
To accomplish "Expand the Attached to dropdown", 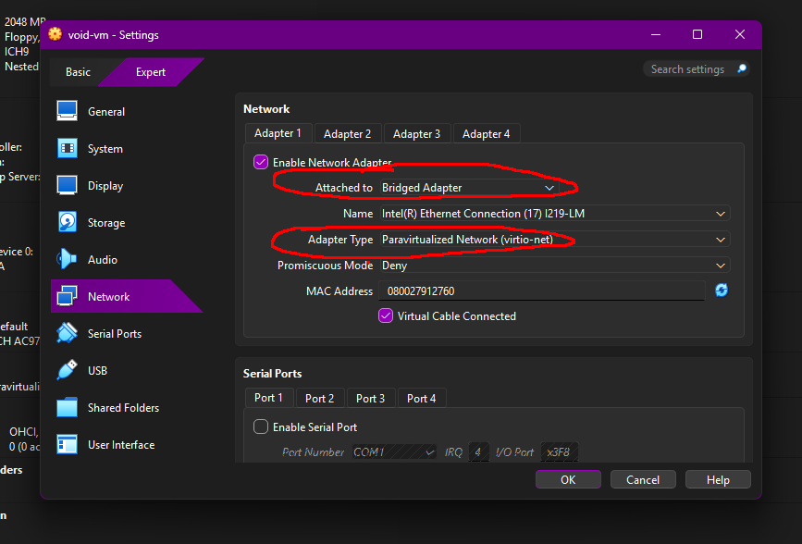I will [469, 188].
